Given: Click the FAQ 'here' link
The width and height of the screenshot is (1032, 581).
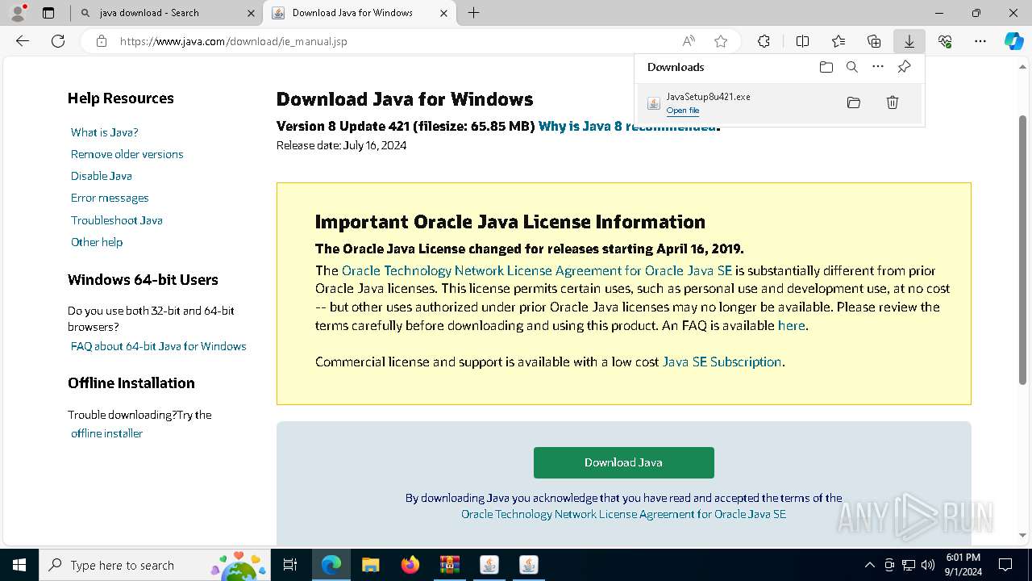Looking at the screenshot, I should (791, 325).
